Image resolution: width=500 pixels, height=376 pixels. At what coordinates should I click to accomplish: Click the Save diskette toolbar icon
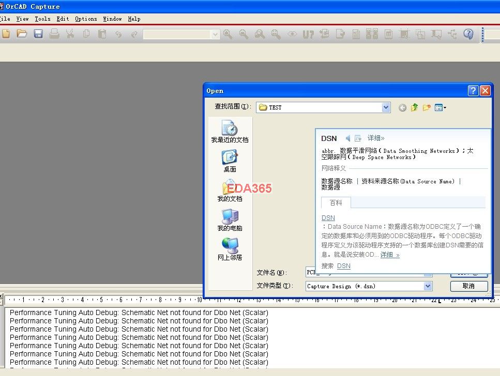38,34
